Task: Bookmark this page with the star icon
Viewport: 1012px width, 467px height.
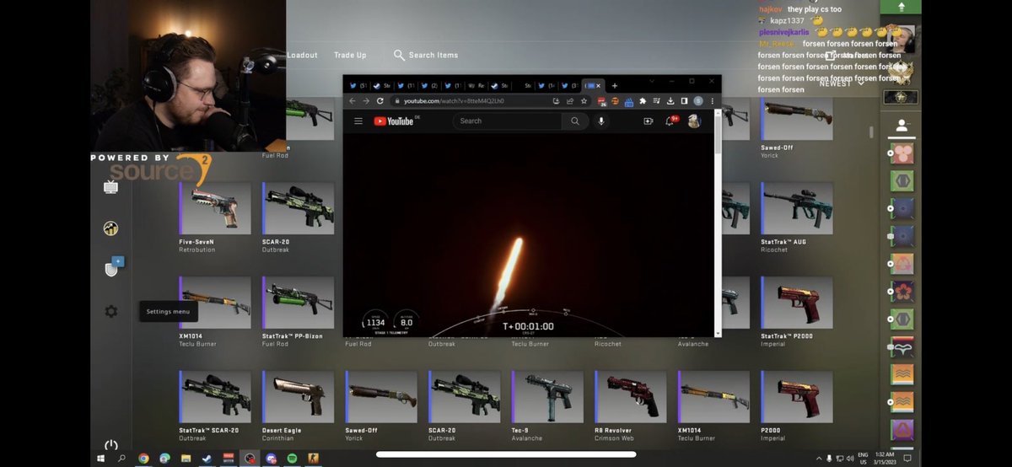Action: [x=584, y=101]
